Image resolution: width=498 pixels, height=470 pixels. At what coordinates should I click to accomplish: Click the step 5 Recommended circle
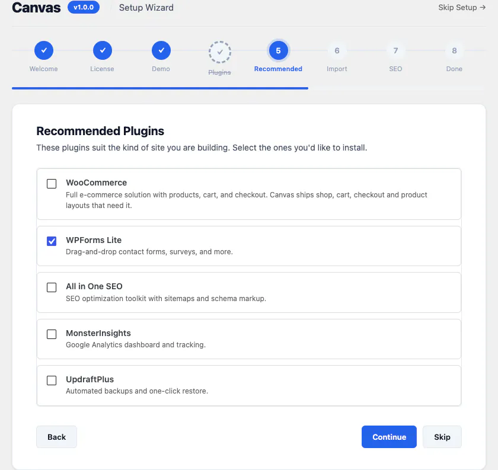[278, 50]
